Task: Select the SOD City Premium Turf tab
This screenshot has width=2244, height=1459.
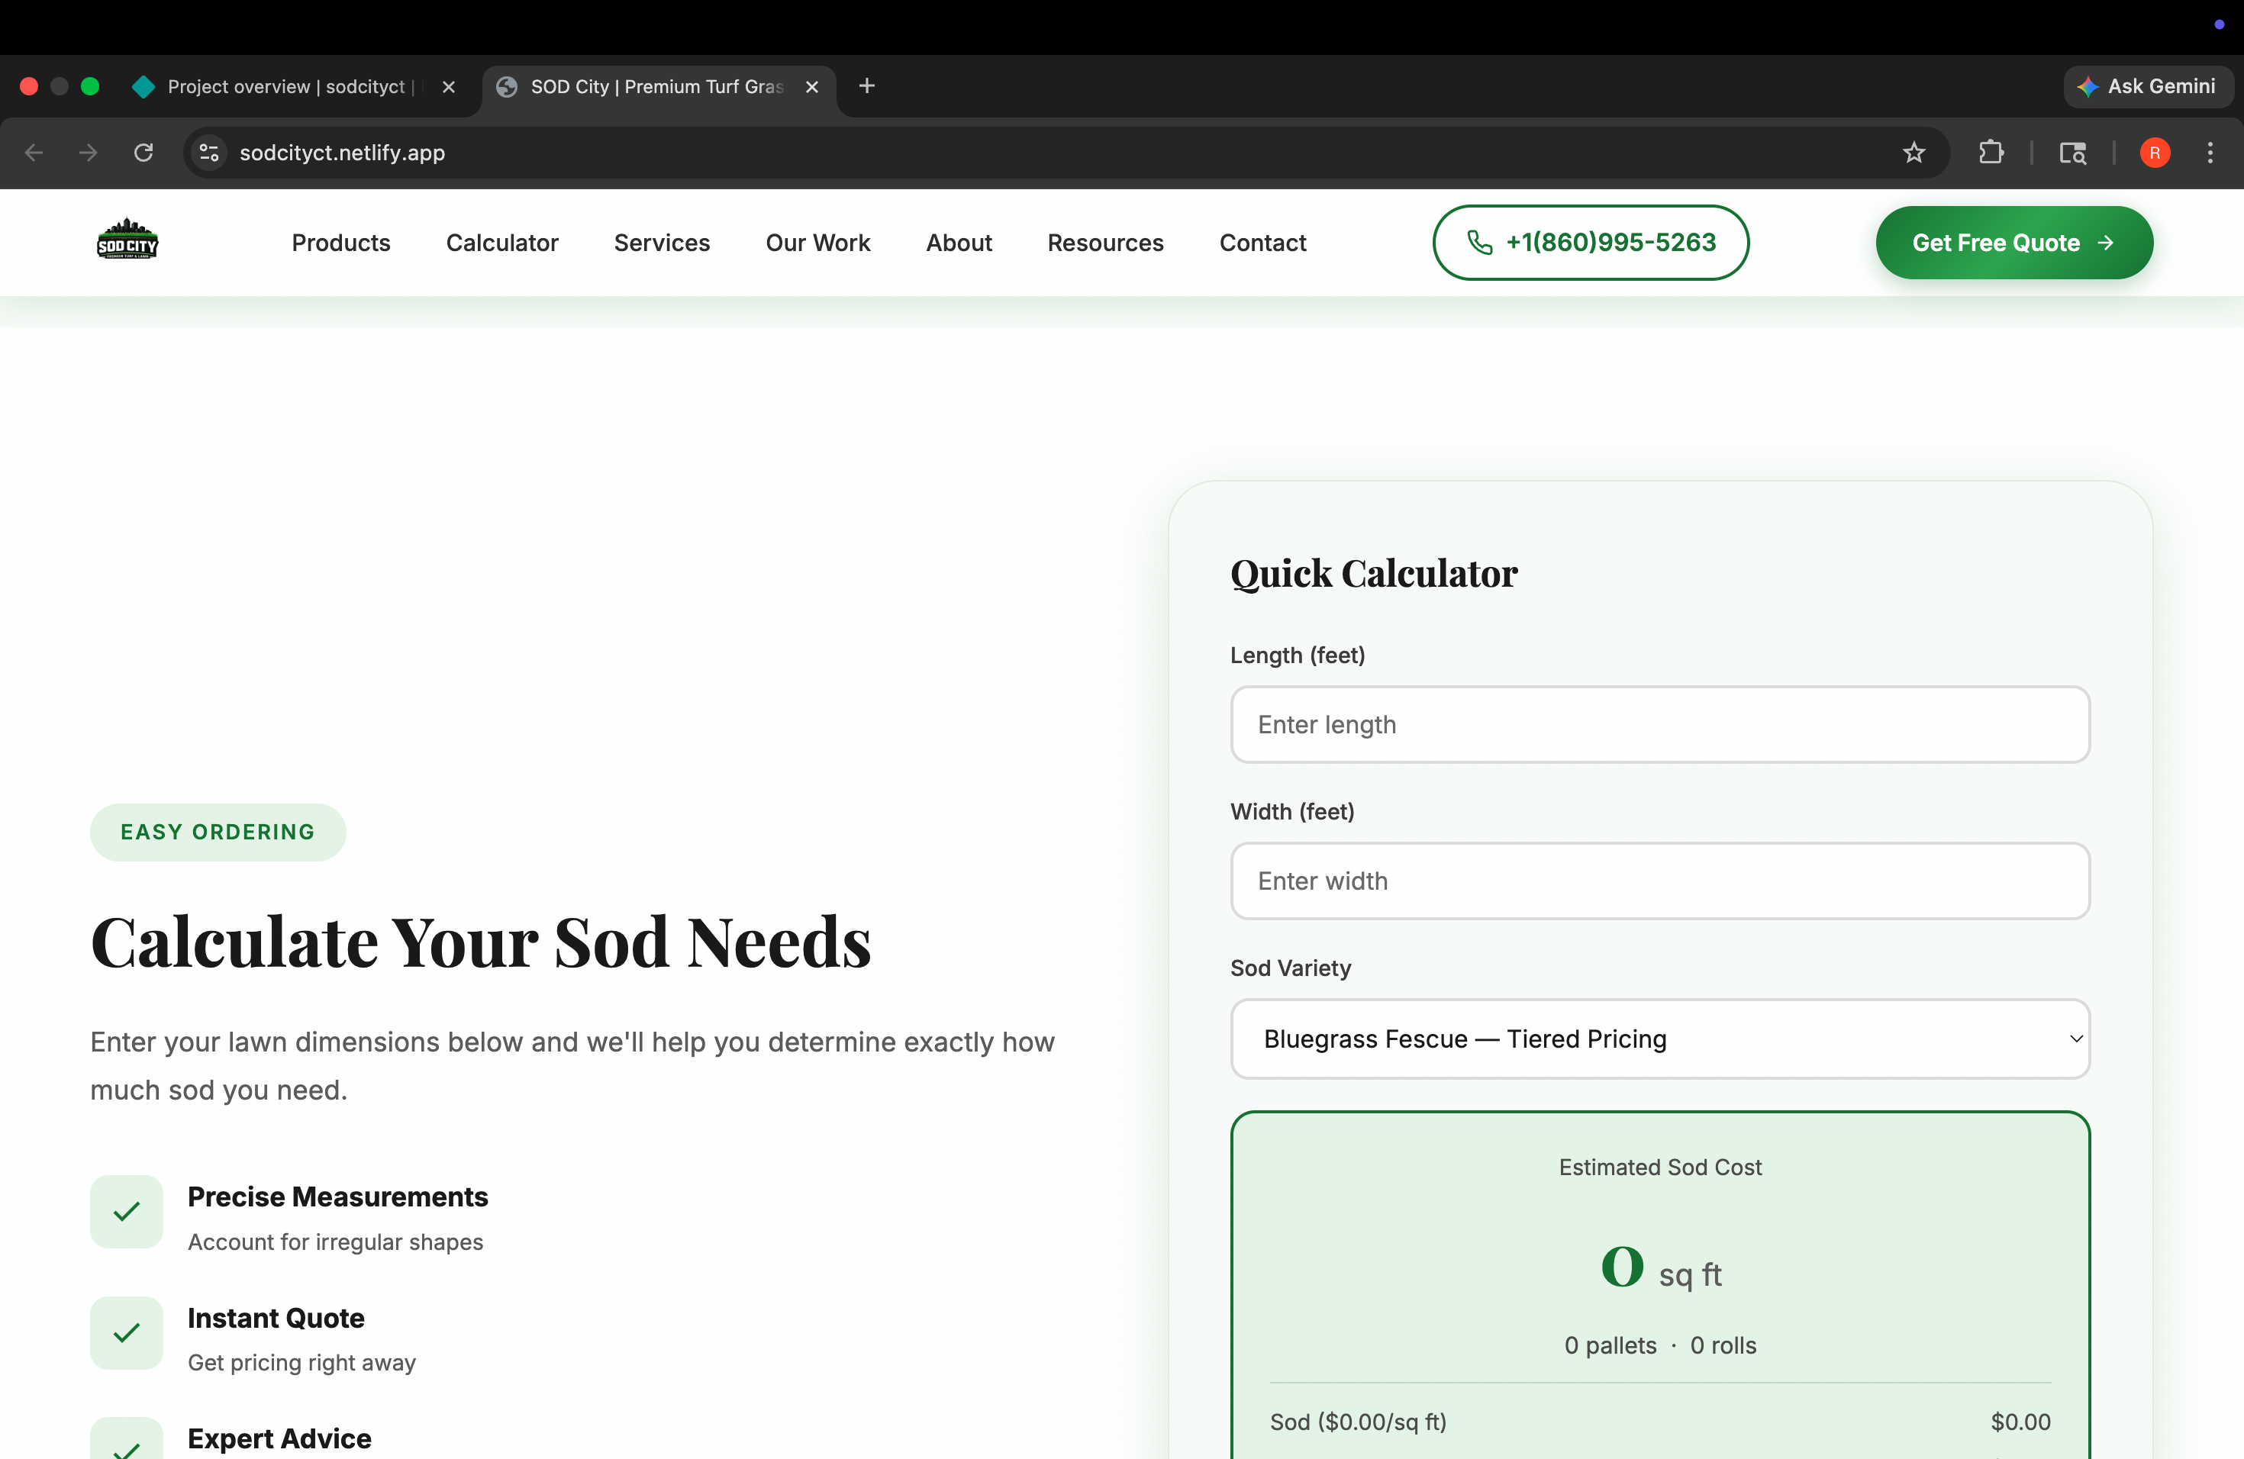Action: (657, 87)
